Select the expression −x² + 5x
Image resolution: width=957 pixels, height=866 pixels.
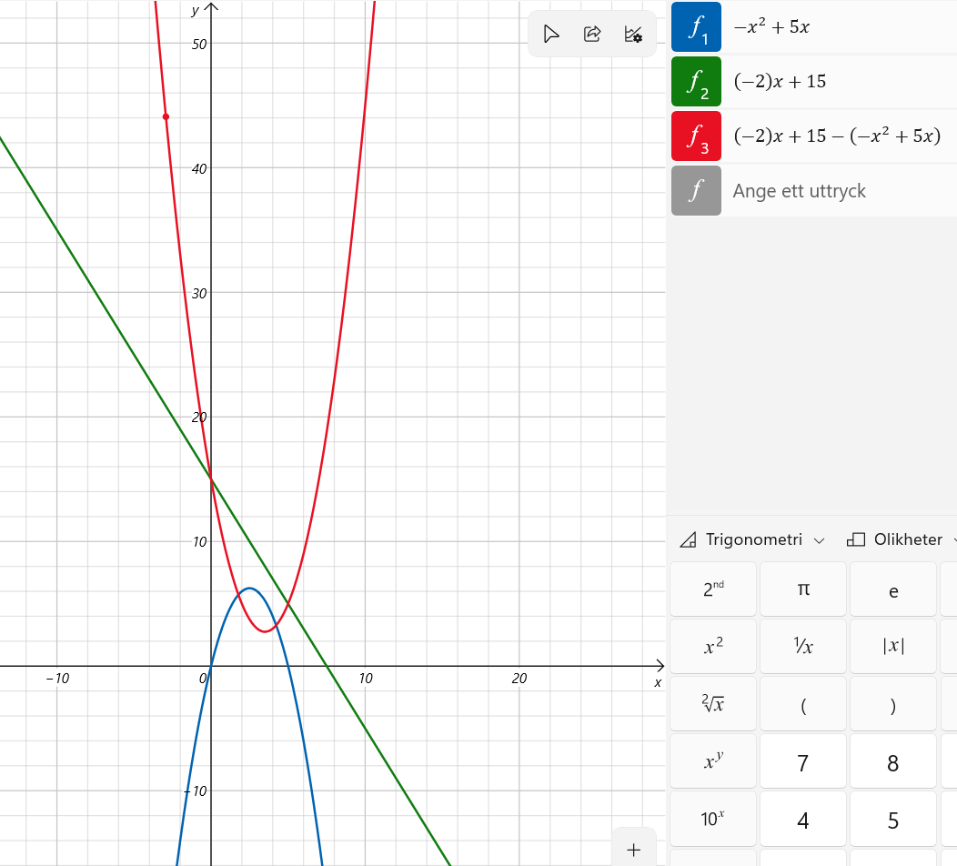tap(771, 27)
